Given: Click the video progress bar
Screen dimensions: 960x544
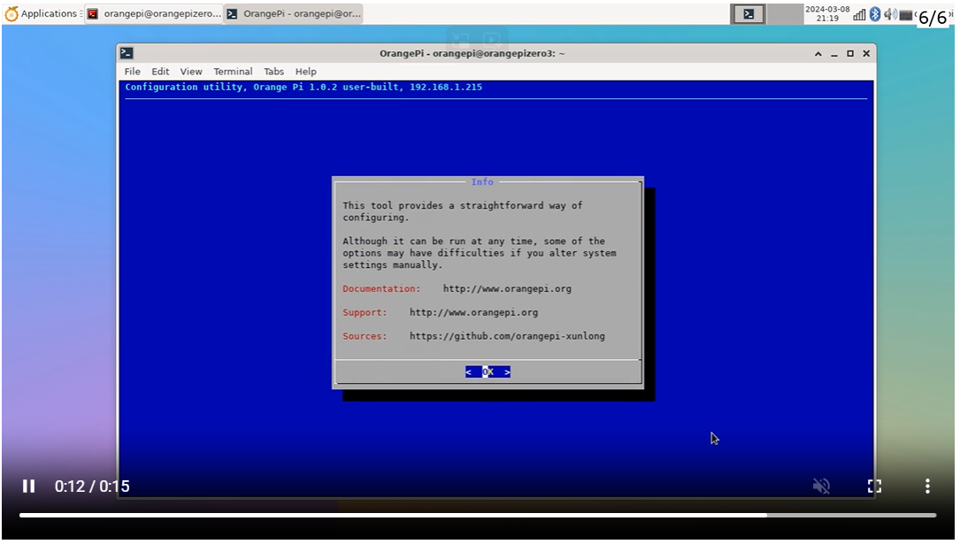Looking at the screenshot, I should click(478, 515).
